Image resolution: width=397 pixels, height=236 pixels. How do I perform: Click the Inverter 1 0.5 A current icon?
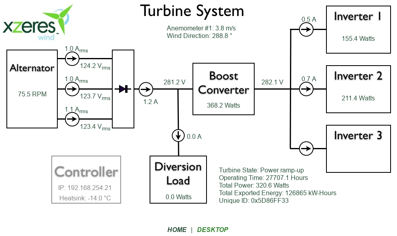(306, 29)
